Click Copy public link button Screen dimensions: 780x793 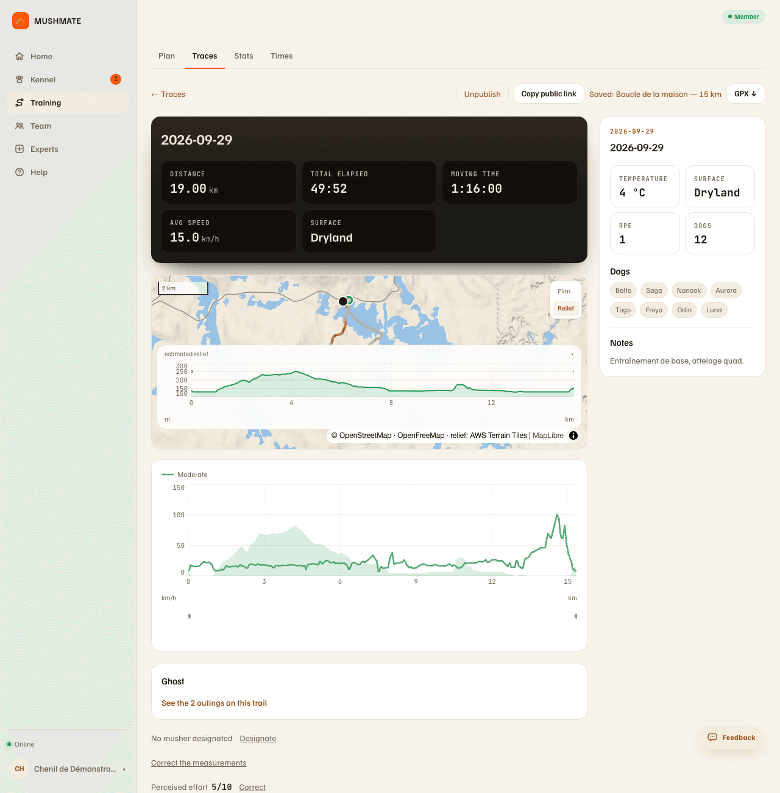549,94
